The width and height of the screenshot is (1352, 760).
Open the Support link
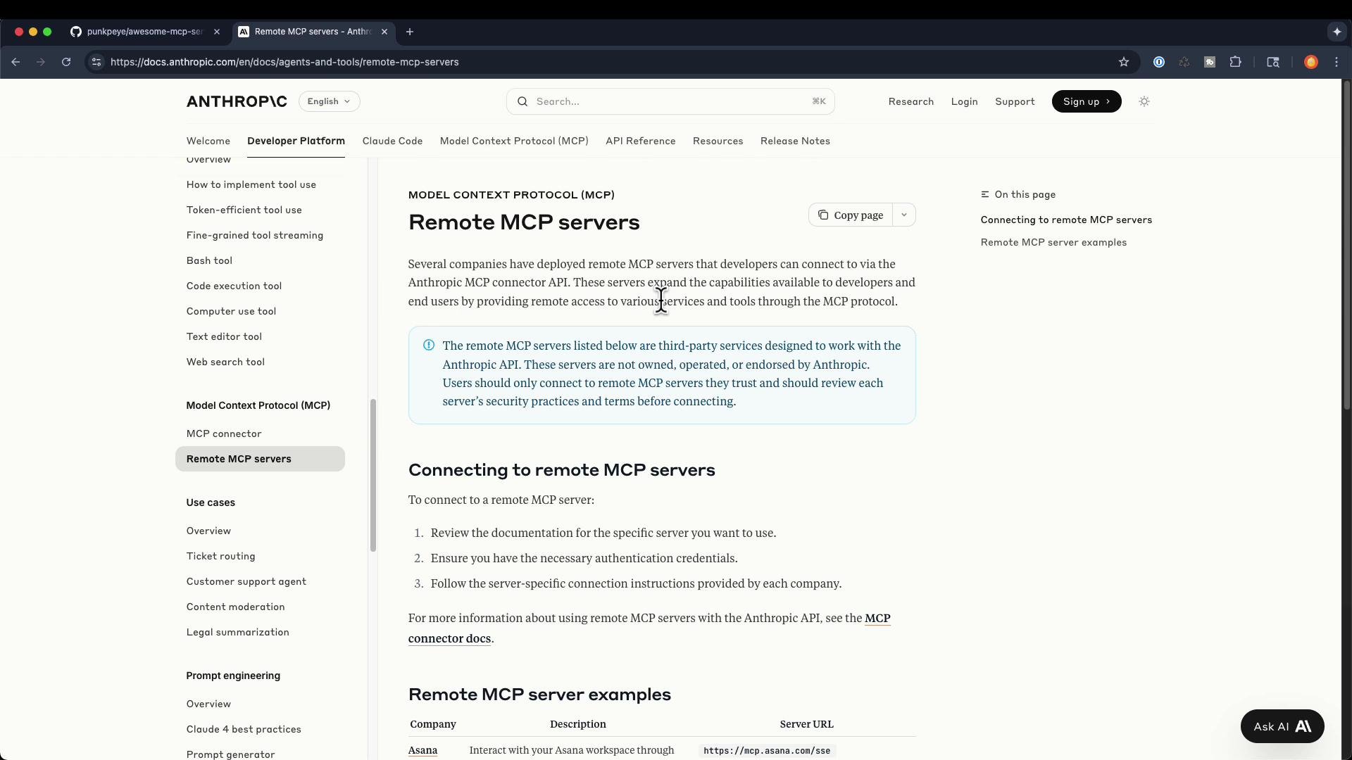(x=1015, y=101)
